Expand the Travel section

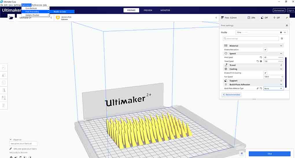(281, 65)
